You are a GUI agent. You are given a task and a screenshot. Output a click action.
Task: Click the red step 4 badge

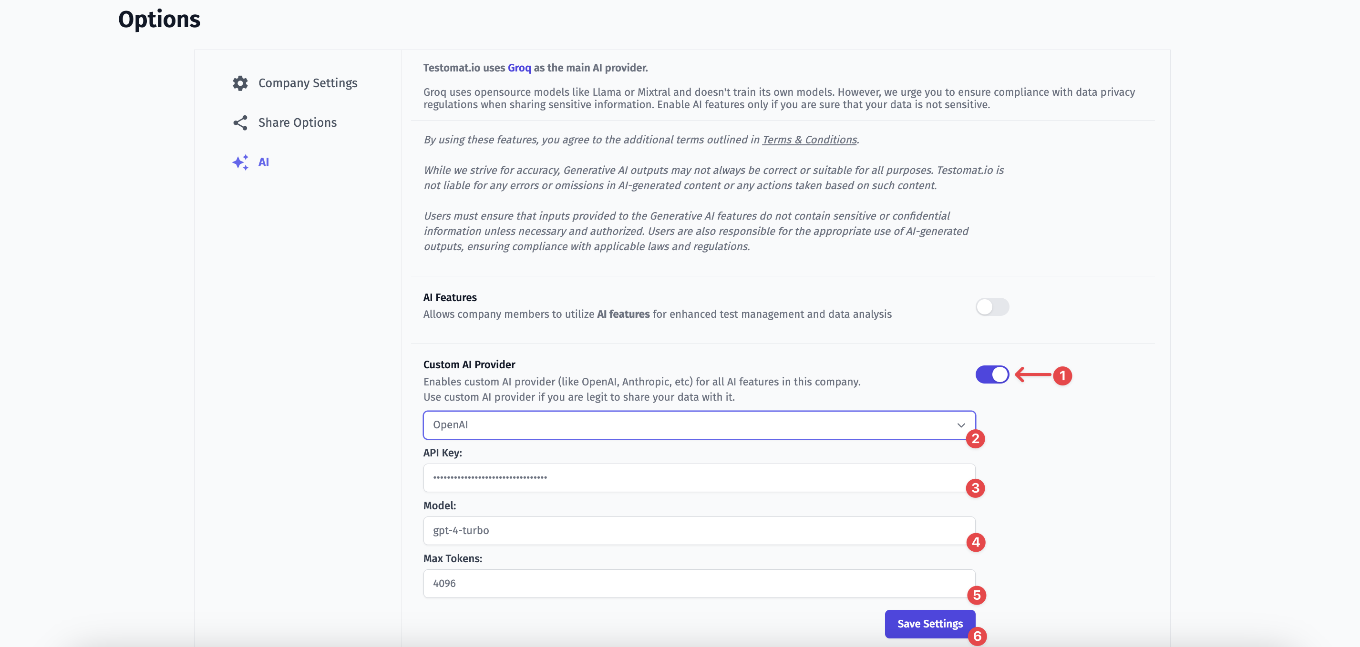[976, 542]
